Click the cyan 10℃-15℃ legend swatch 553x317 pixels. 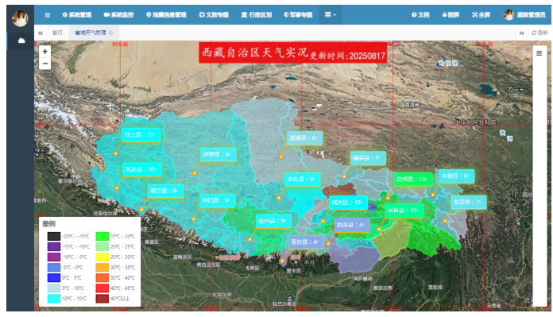54,298
